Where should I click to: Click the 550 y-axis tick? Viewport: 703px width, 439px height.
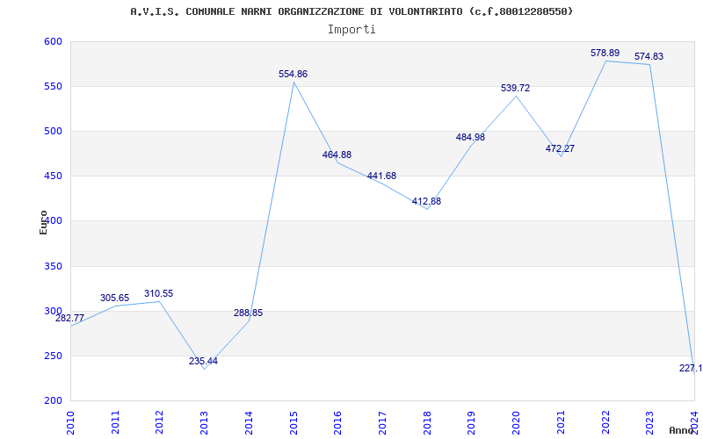click(x=53, y=86)
